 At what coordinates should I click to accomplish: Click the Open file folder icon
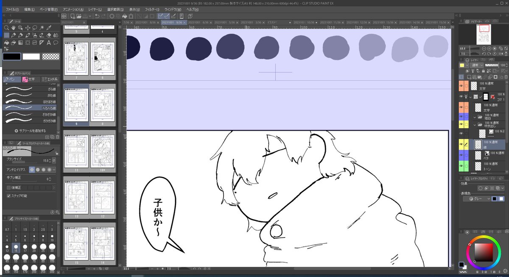(x=79, y=16)
